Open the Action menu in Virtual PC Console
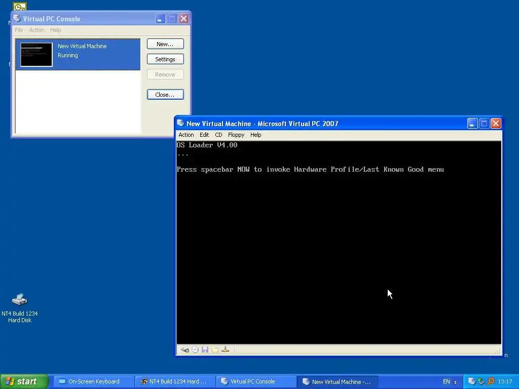 (36, 30)
